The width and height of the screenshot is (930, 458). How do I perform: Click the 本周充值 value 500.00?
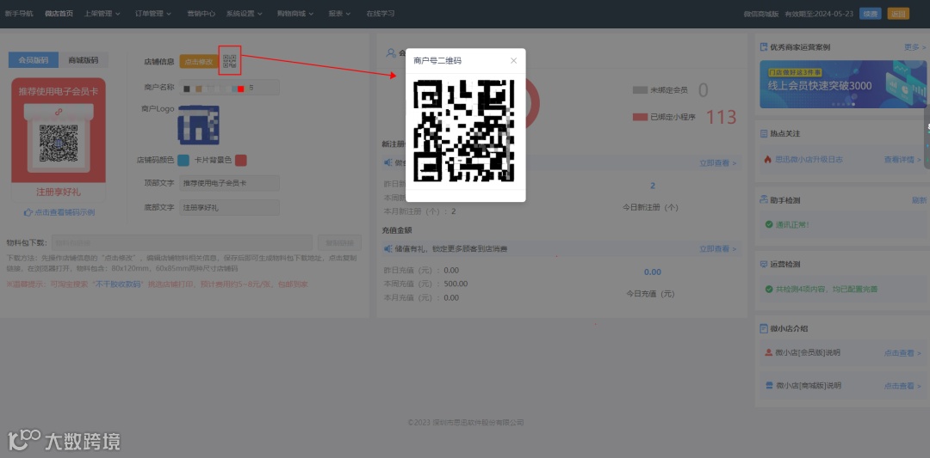click(456, 284)
